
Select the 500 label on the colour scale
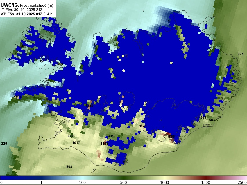point(123,182)
